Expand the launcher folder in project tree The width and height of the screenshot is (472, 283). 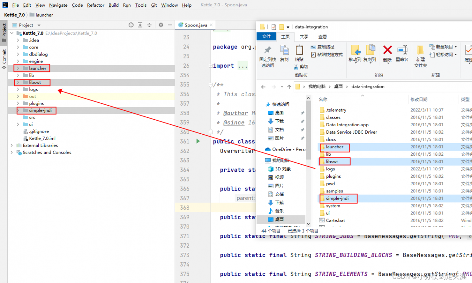tap(18, 68)
